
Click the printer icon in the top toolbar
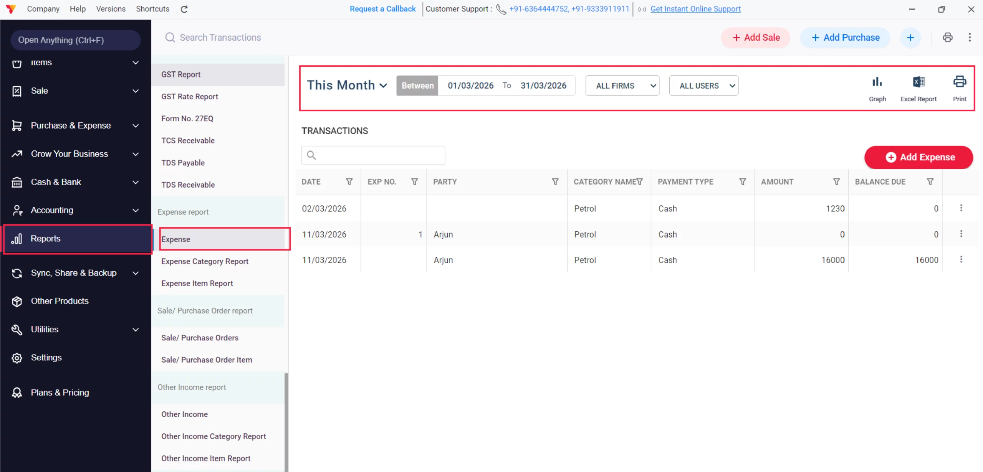pyautogui.click(x=947, y=37)
